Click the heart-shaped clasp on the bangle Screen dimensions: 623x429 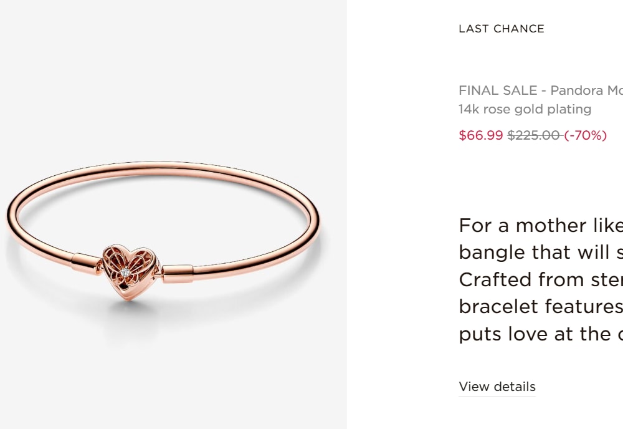(x=131, y=271)
